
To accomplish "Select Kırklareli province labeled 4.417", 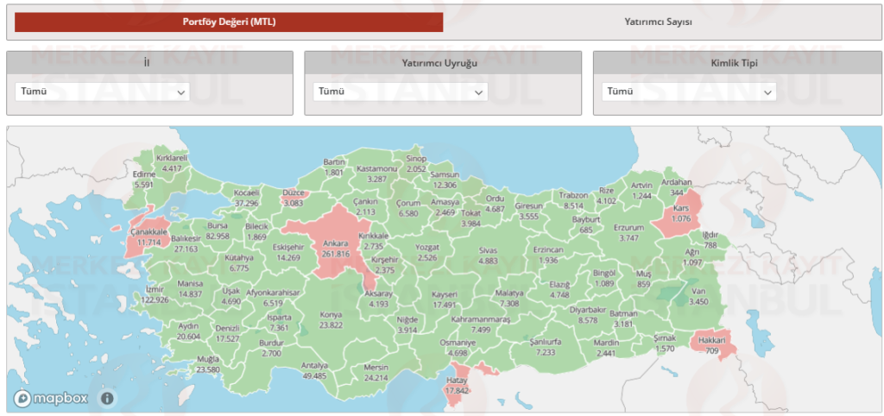I will click(x=172, y=163).
